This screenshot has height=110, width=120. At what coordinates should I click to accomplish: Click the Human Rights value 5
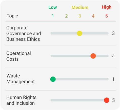113,100
